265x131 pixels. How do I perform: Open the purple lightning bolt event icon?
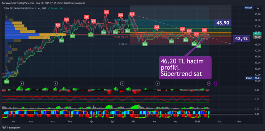209,83
